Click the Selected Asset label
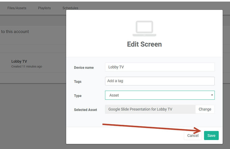This screenshot has width=230, height=149. [x=85, y=110]
